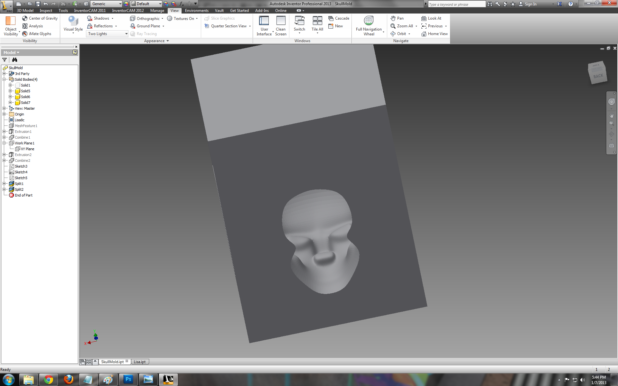This screenshot has height=386, width=618.
Task: Switch to the Get Started tab
Action: pos(239,11)
